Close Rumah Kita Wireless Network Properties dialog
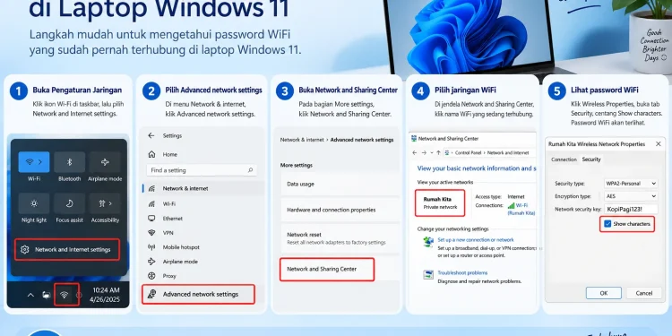The image size is (672, 336). click(x=658, y=144)
